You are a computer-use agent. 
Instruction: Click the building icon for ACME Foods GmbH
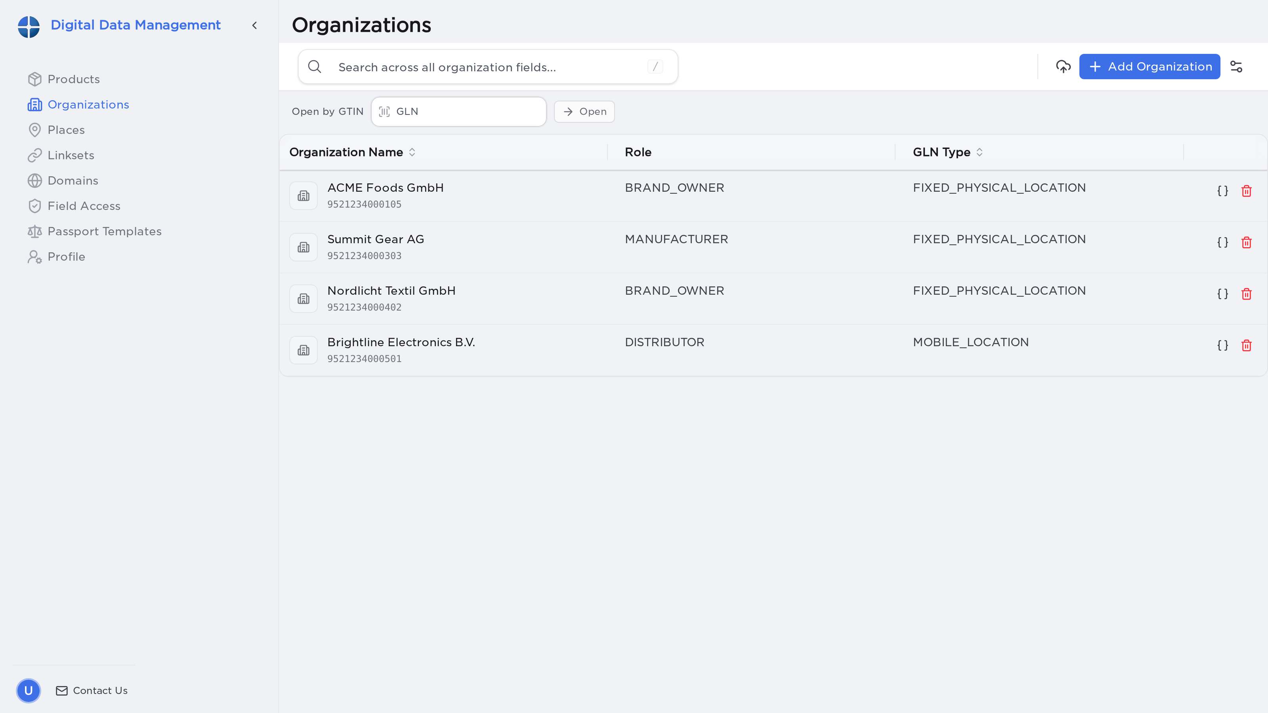point(303,196)
